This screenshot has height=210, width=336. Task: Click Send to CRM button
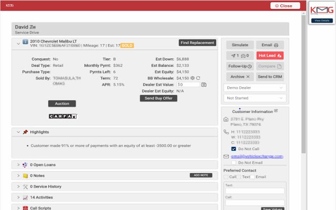tap(270, 77)
